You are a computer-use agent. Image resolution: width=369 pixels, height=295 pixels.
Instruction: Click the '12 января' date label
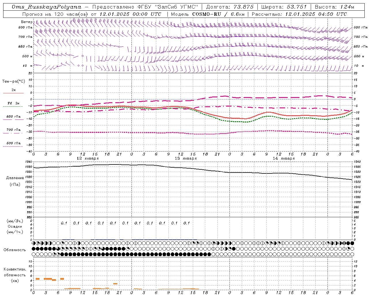click(x=88, y=158)
